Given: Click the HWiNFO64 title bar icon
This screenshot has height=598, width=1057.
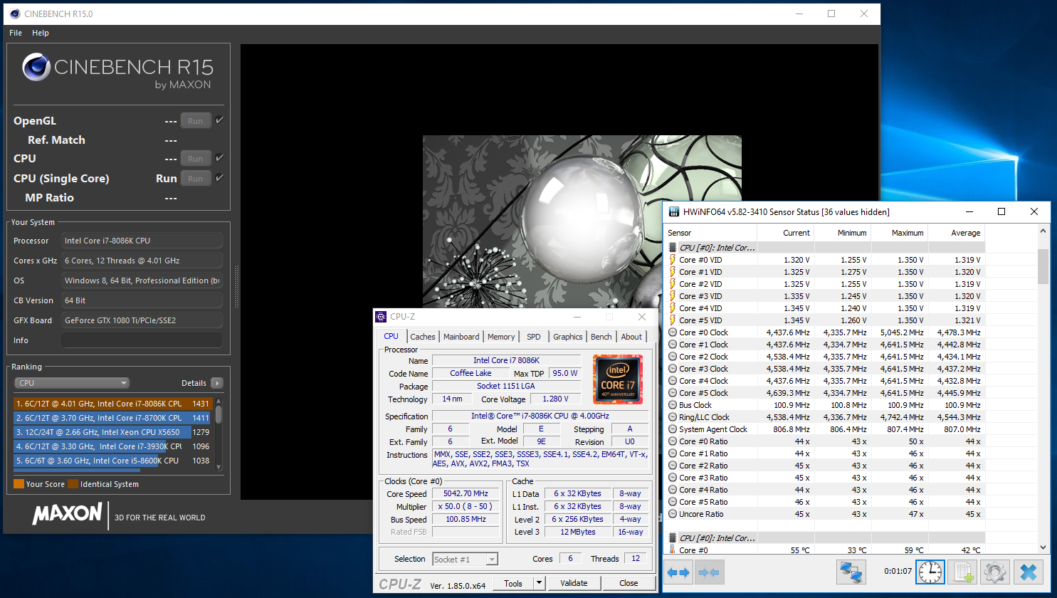Looking at the screenshot, I should [x=673, y=211].
